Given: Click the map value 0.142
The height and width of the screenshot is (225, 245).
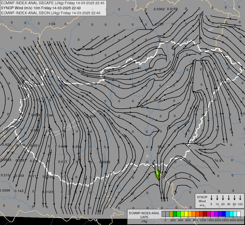Looking at the screenshot, I should pyautogui.click(x=19, y=191).
